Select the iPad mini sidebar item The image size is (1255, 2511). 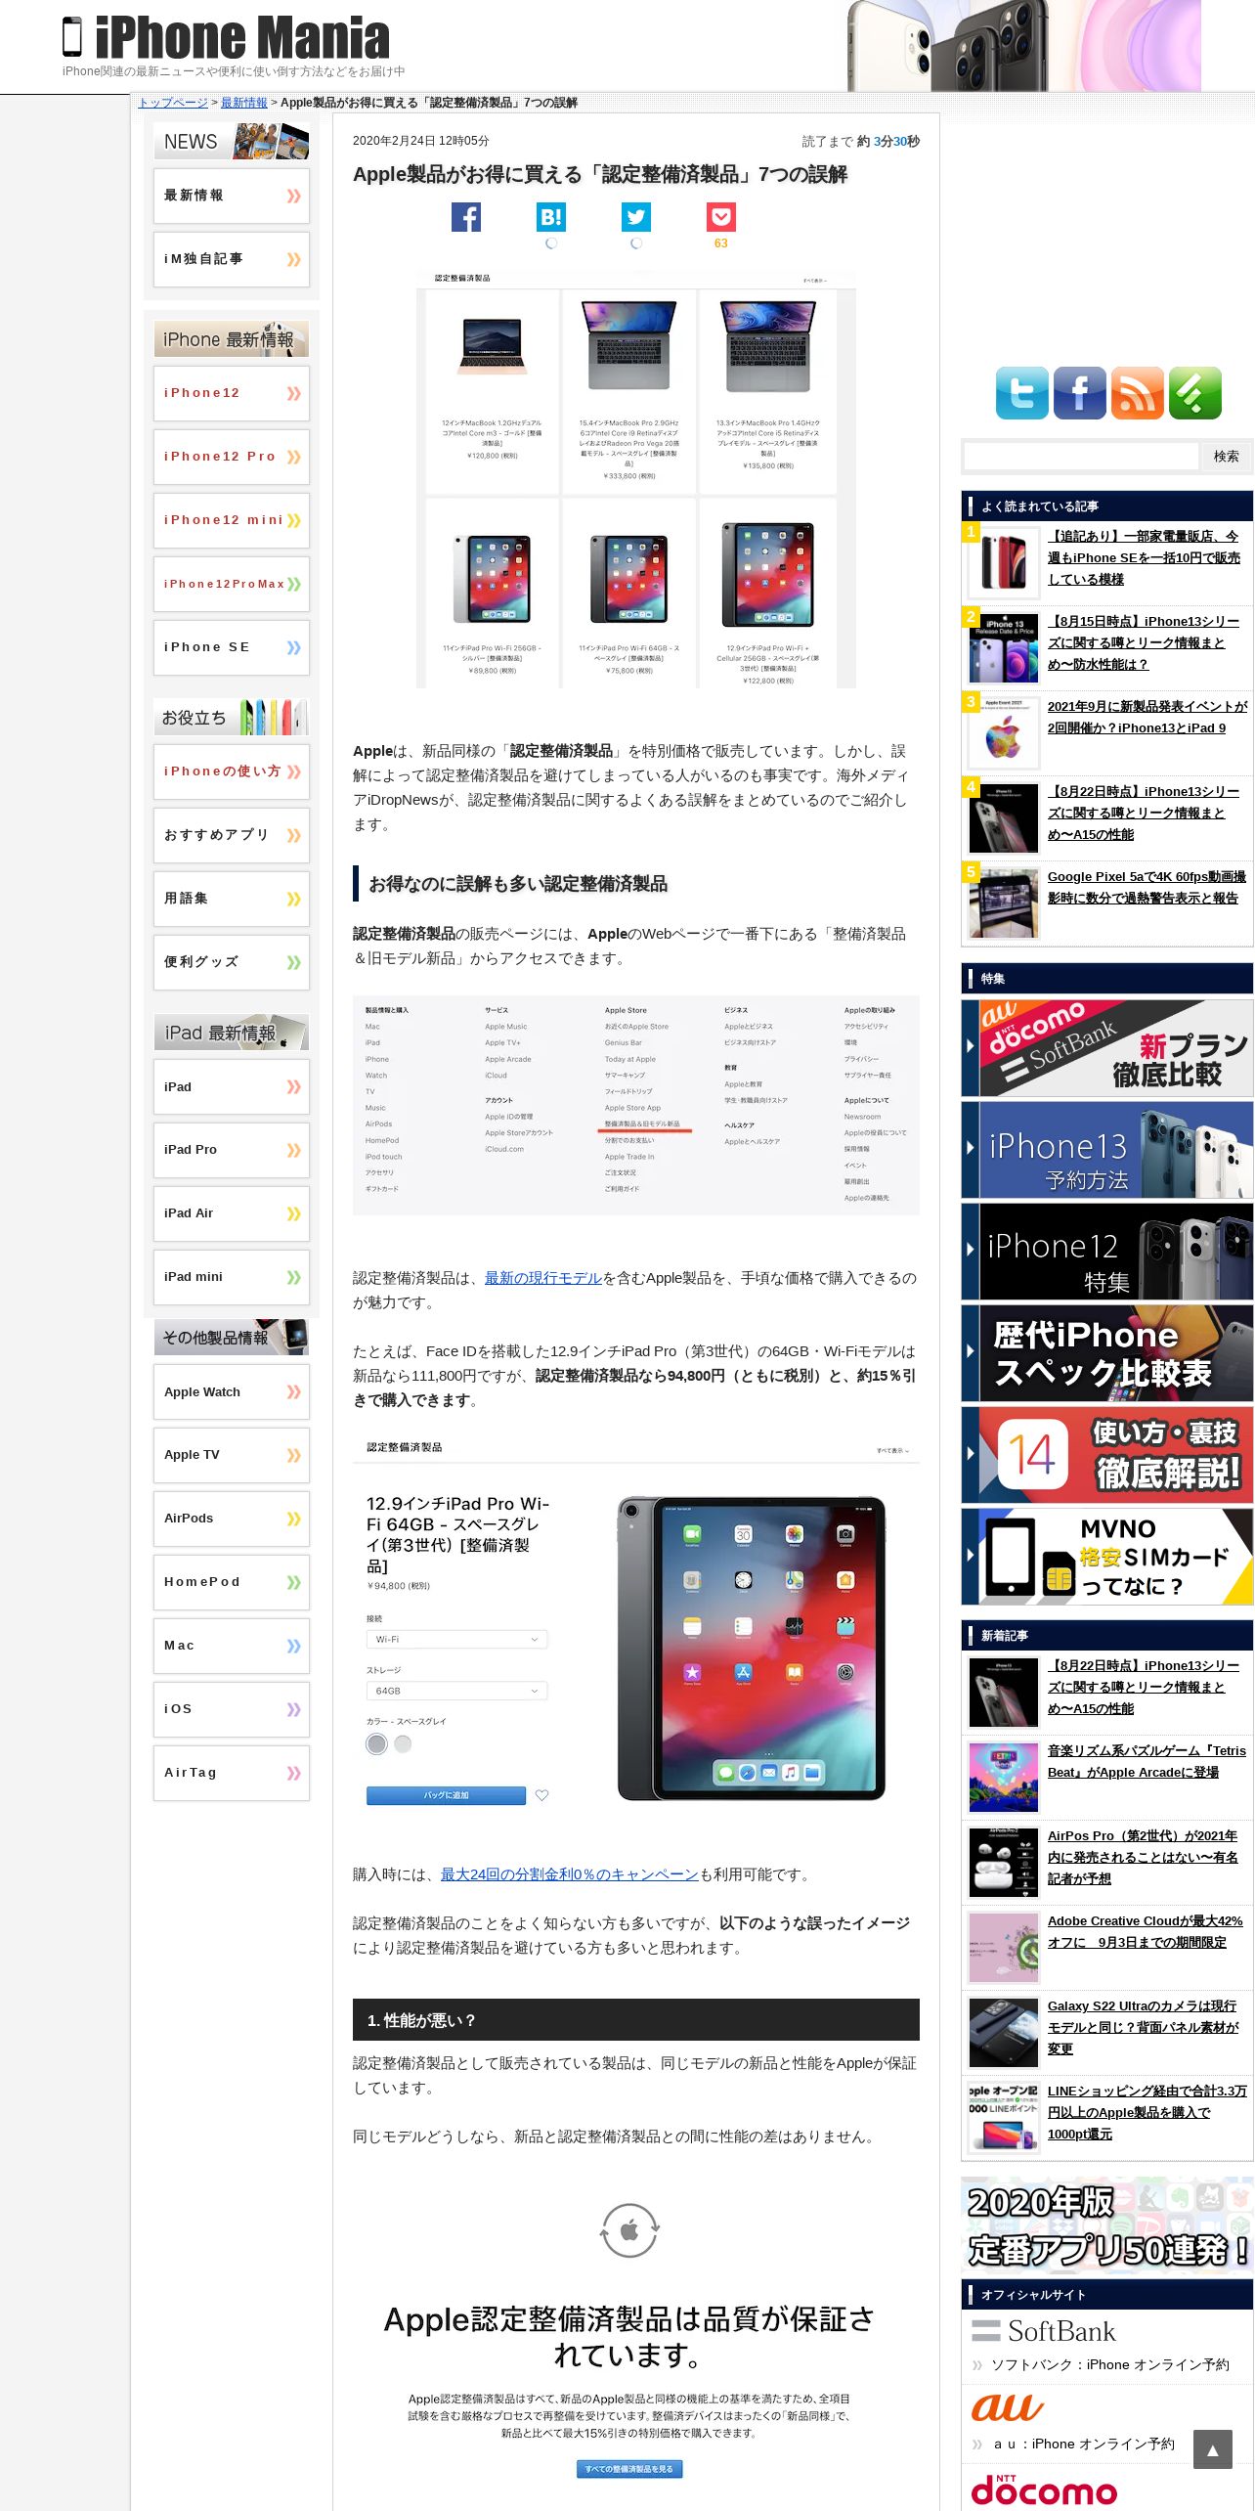(232, 1277)
